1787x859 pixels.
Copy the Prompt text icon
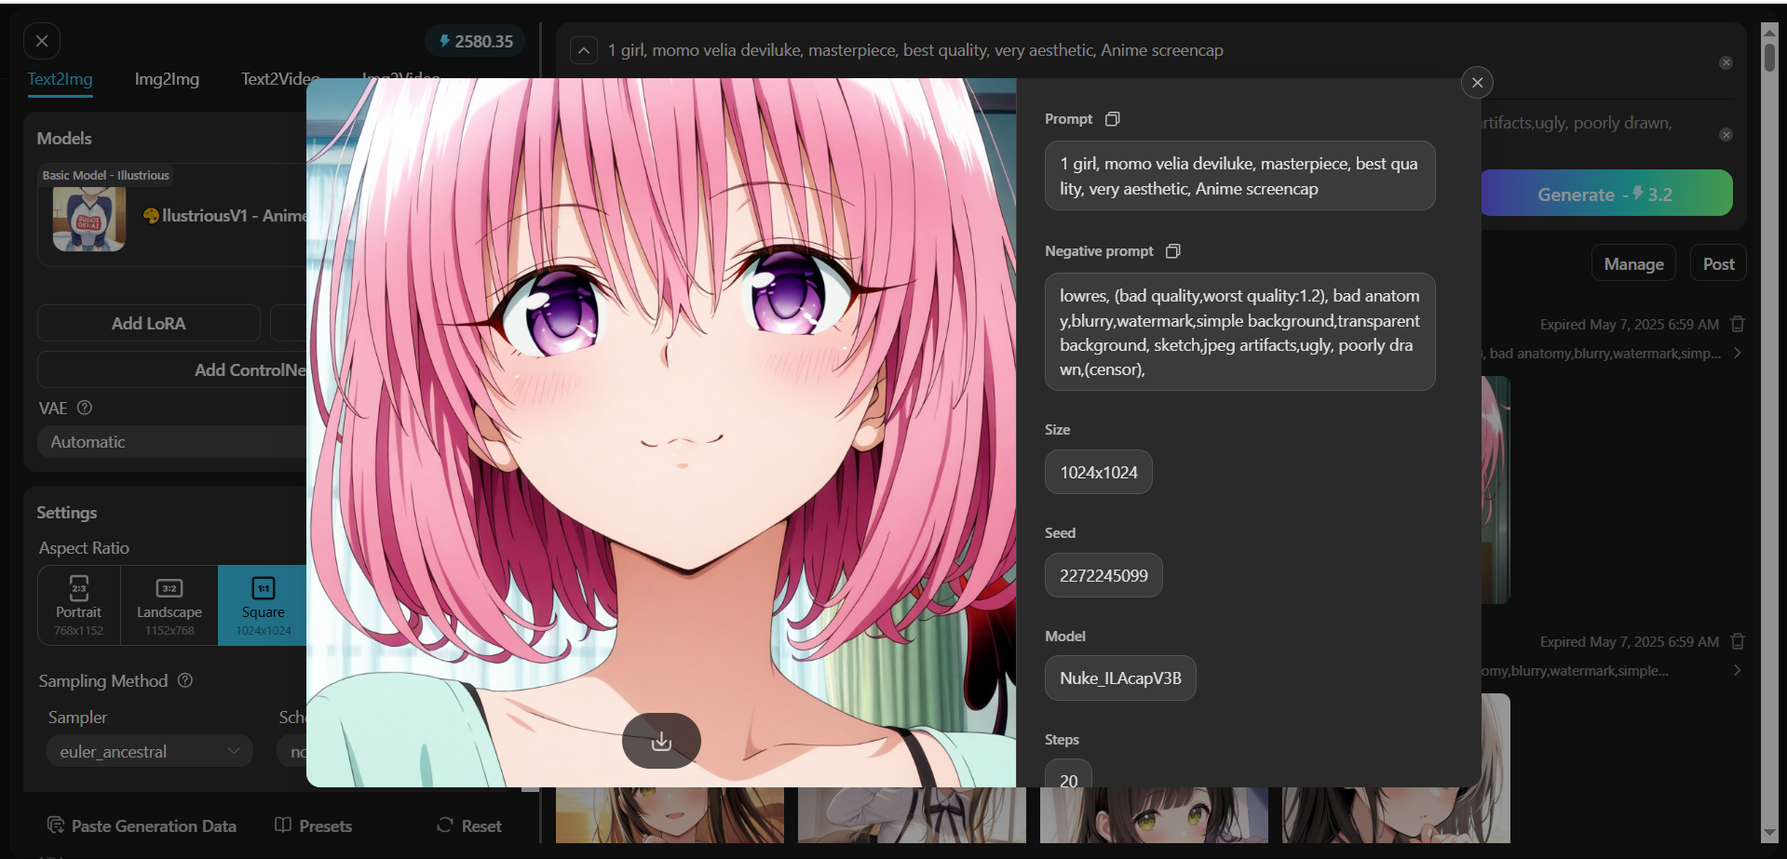tap(1112, 119)
